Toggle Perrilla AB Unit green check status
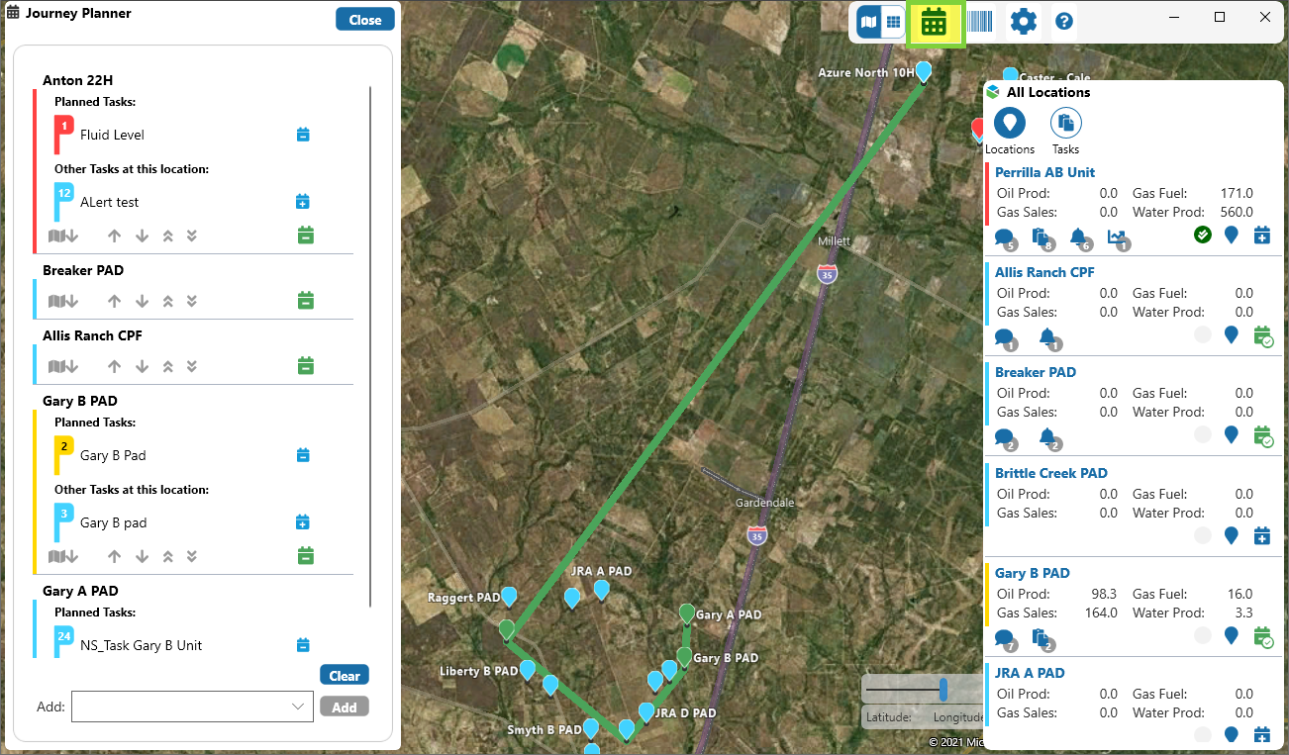The height and width of the screenshot is (755, 1289). click(1203, 235)
